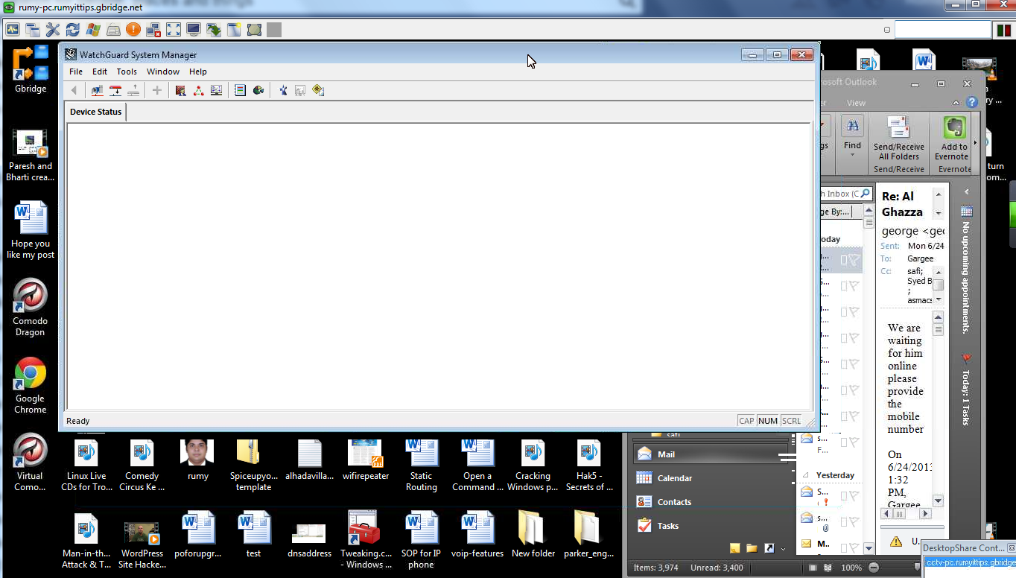
Task: Open the tools/settings wrench icon in remote toolbar
Action: [x=53, y=30]
